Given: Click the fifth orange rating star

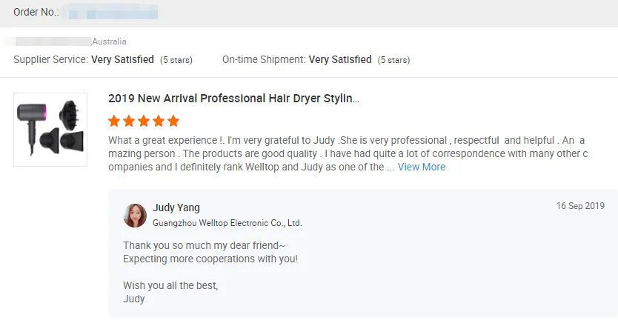Looking at the screenshot, I should pos(173,121).
